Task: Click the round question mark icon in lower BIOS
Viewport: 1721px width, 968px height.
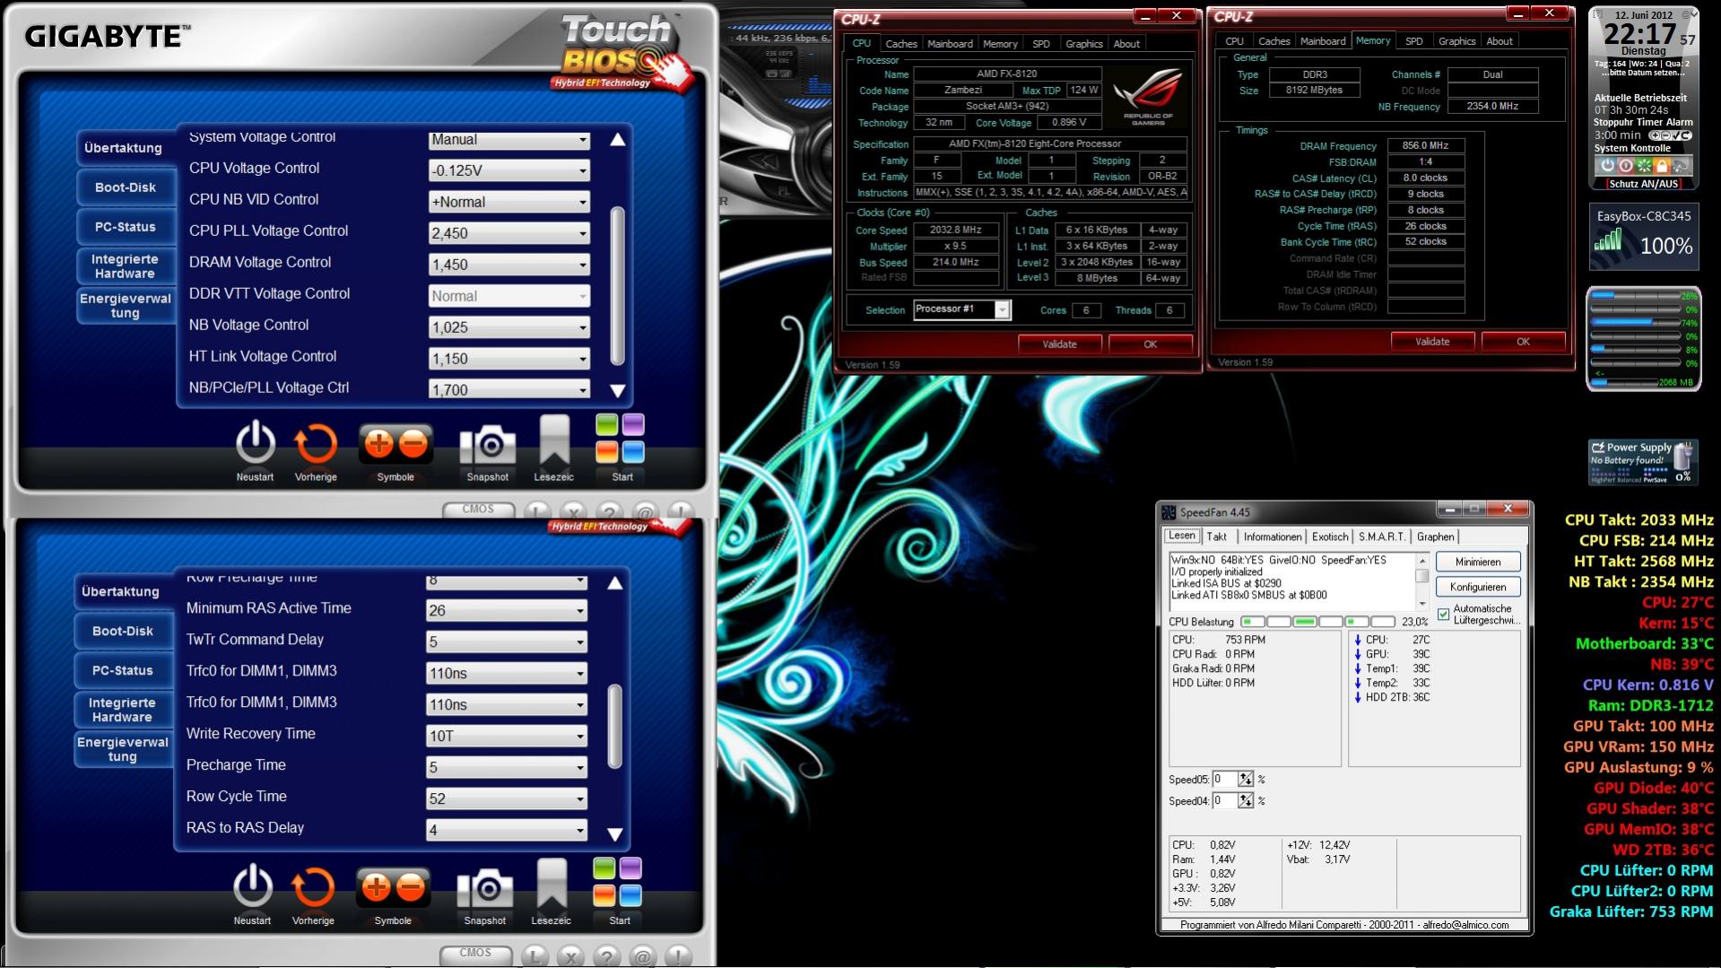Action: [x=606, y=957]
